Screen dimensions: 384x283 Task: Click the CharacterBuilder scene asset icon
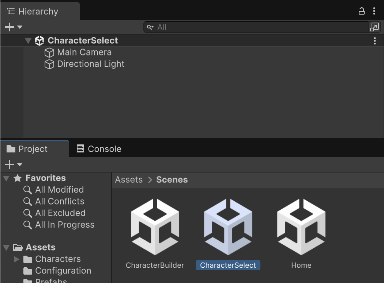[155, 227]
